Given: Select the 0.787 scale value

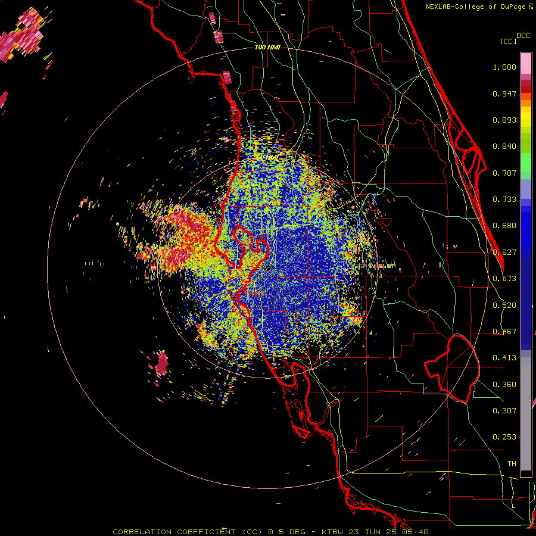Looking at the screenshot, I should coord(504,173).
